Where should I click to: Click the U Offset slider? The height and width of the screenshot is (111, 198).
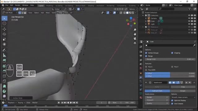[170, 73]
